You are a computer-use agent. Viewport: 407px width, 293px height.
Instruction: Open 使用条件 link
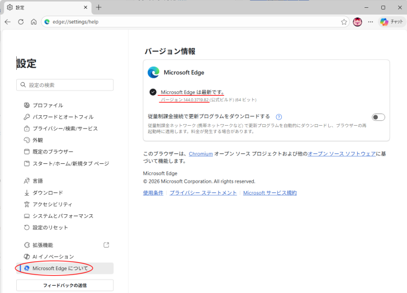(153, 193)
